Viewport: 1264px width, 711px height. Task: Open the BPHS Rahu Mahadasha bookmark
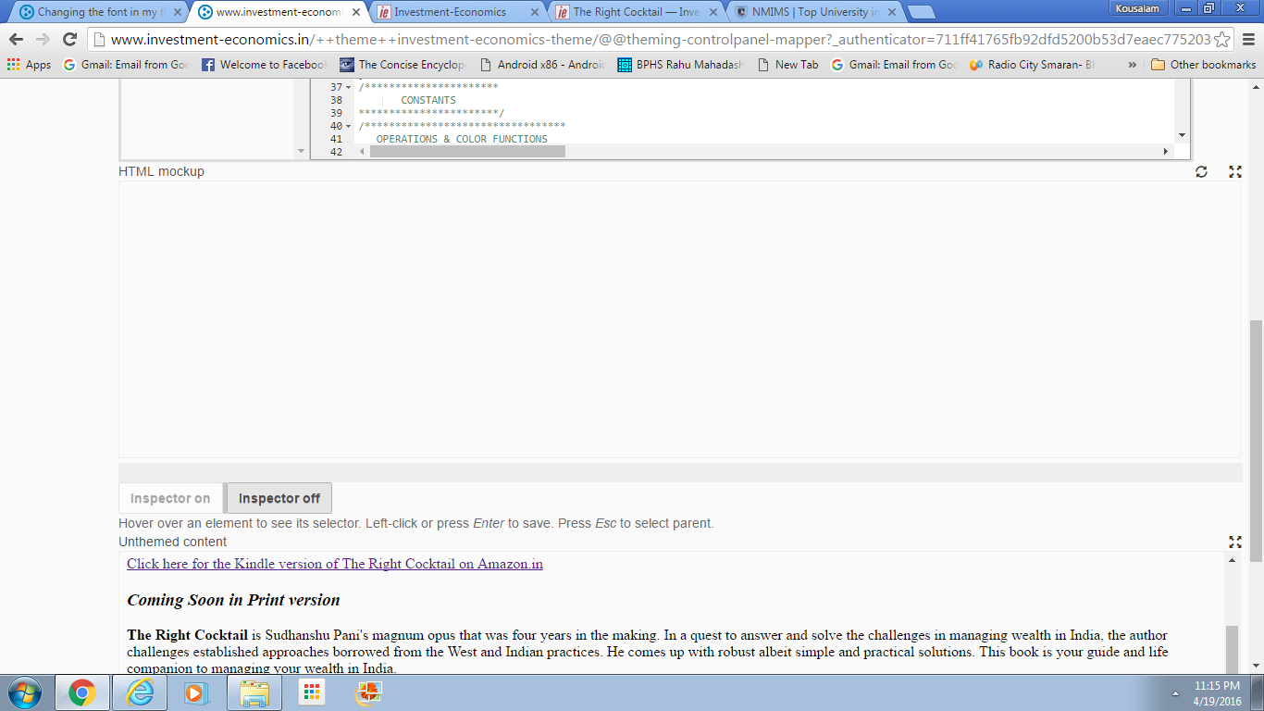point(681,65)
